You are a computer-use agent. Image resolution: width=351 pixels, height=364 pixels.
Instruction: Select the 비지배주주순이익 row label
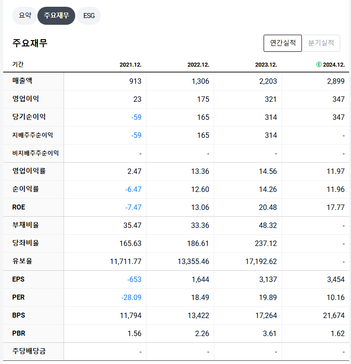36,153
